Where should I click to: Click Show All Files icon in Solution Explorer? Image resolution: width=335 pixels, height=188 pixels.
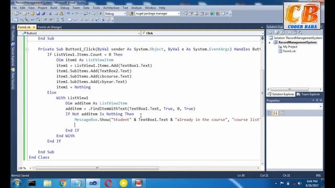click(277, 32)
